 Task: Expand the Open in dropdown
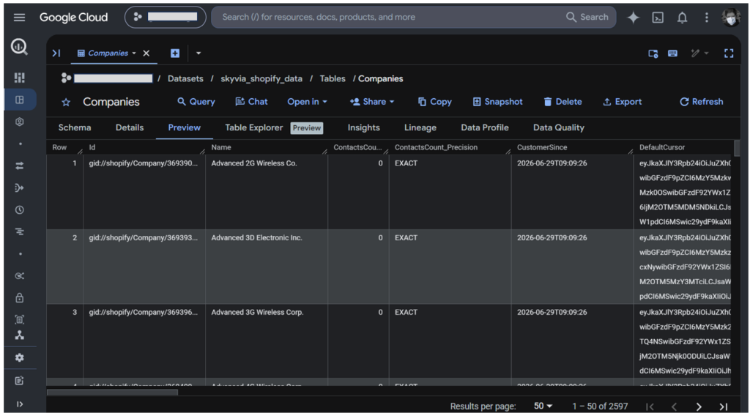tap(307, 101)
